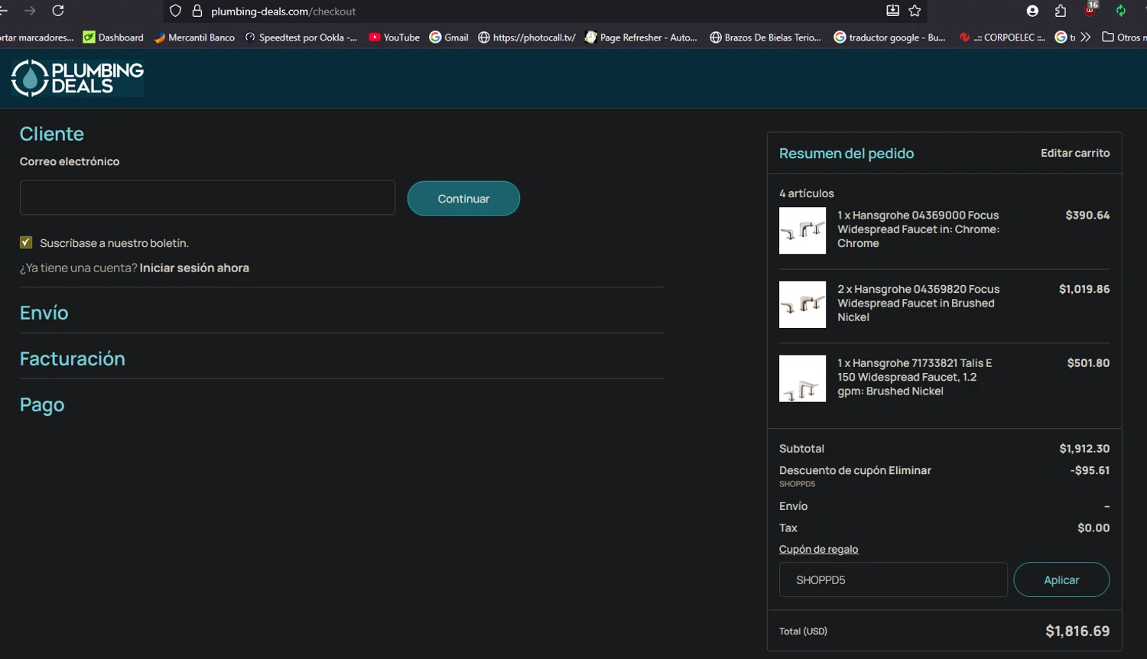Open site security padlock info

(x=197, y=11)
